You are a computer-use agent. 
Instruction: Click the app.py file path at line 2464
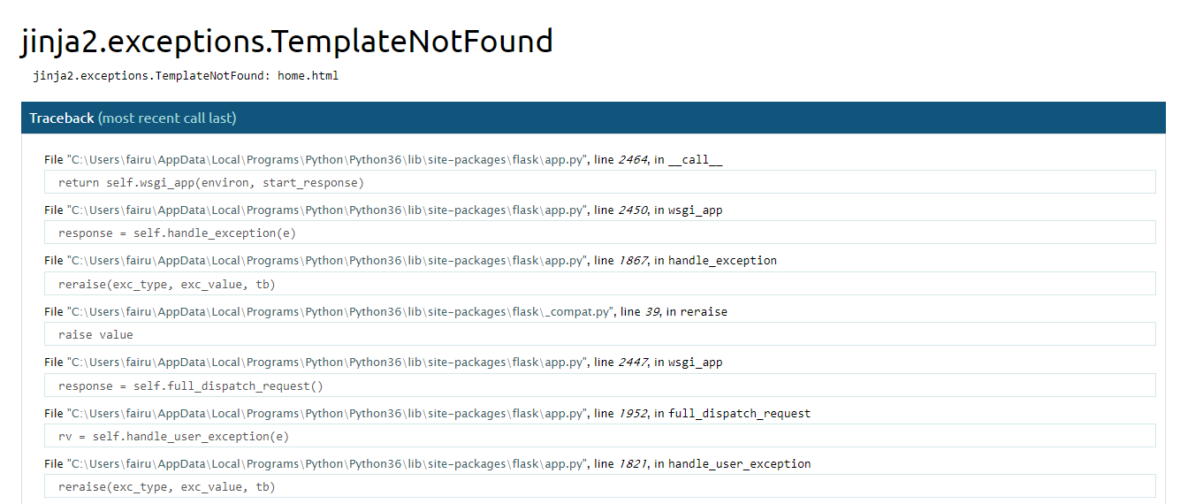[x=327, y=160]
